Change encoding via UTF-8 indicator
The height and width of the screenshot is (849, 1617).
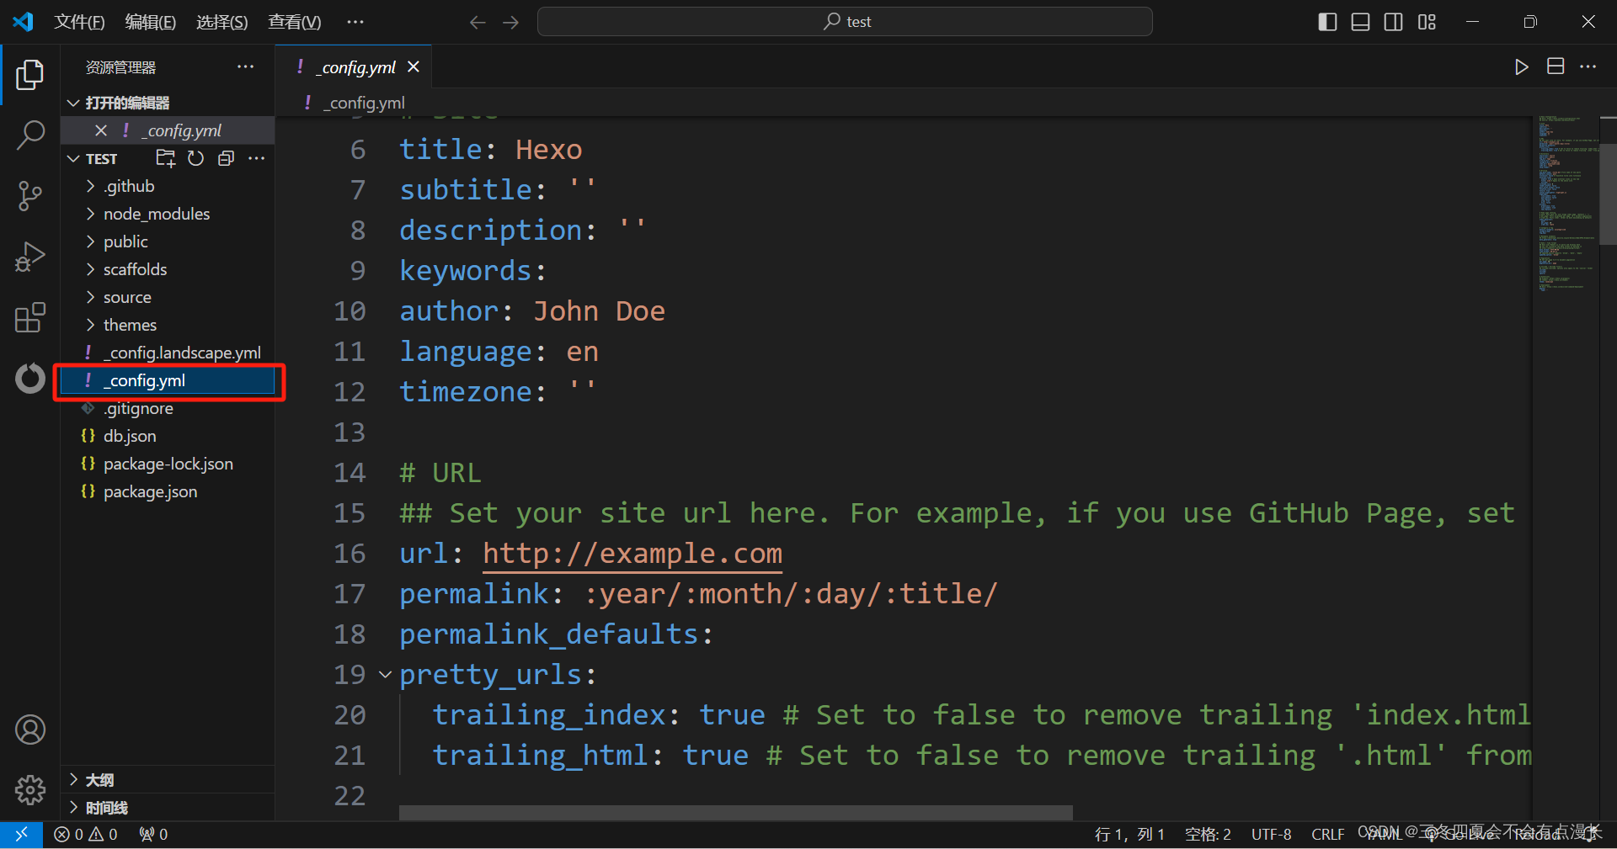pyautogui.click(x=1271, y=834)
